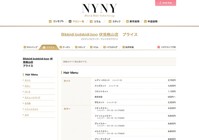Click the arrow icon on クーポン tab

(x=61, y=47)
